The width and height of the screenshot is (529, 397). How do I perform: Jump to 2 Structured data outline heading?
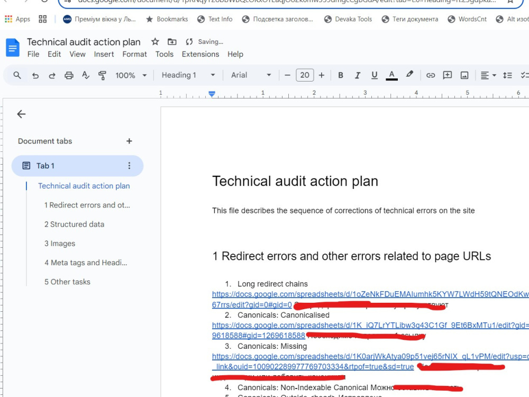74,224
